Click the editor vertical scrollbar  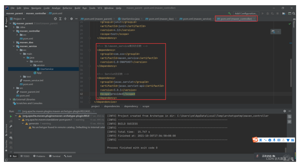coord(291,73)
